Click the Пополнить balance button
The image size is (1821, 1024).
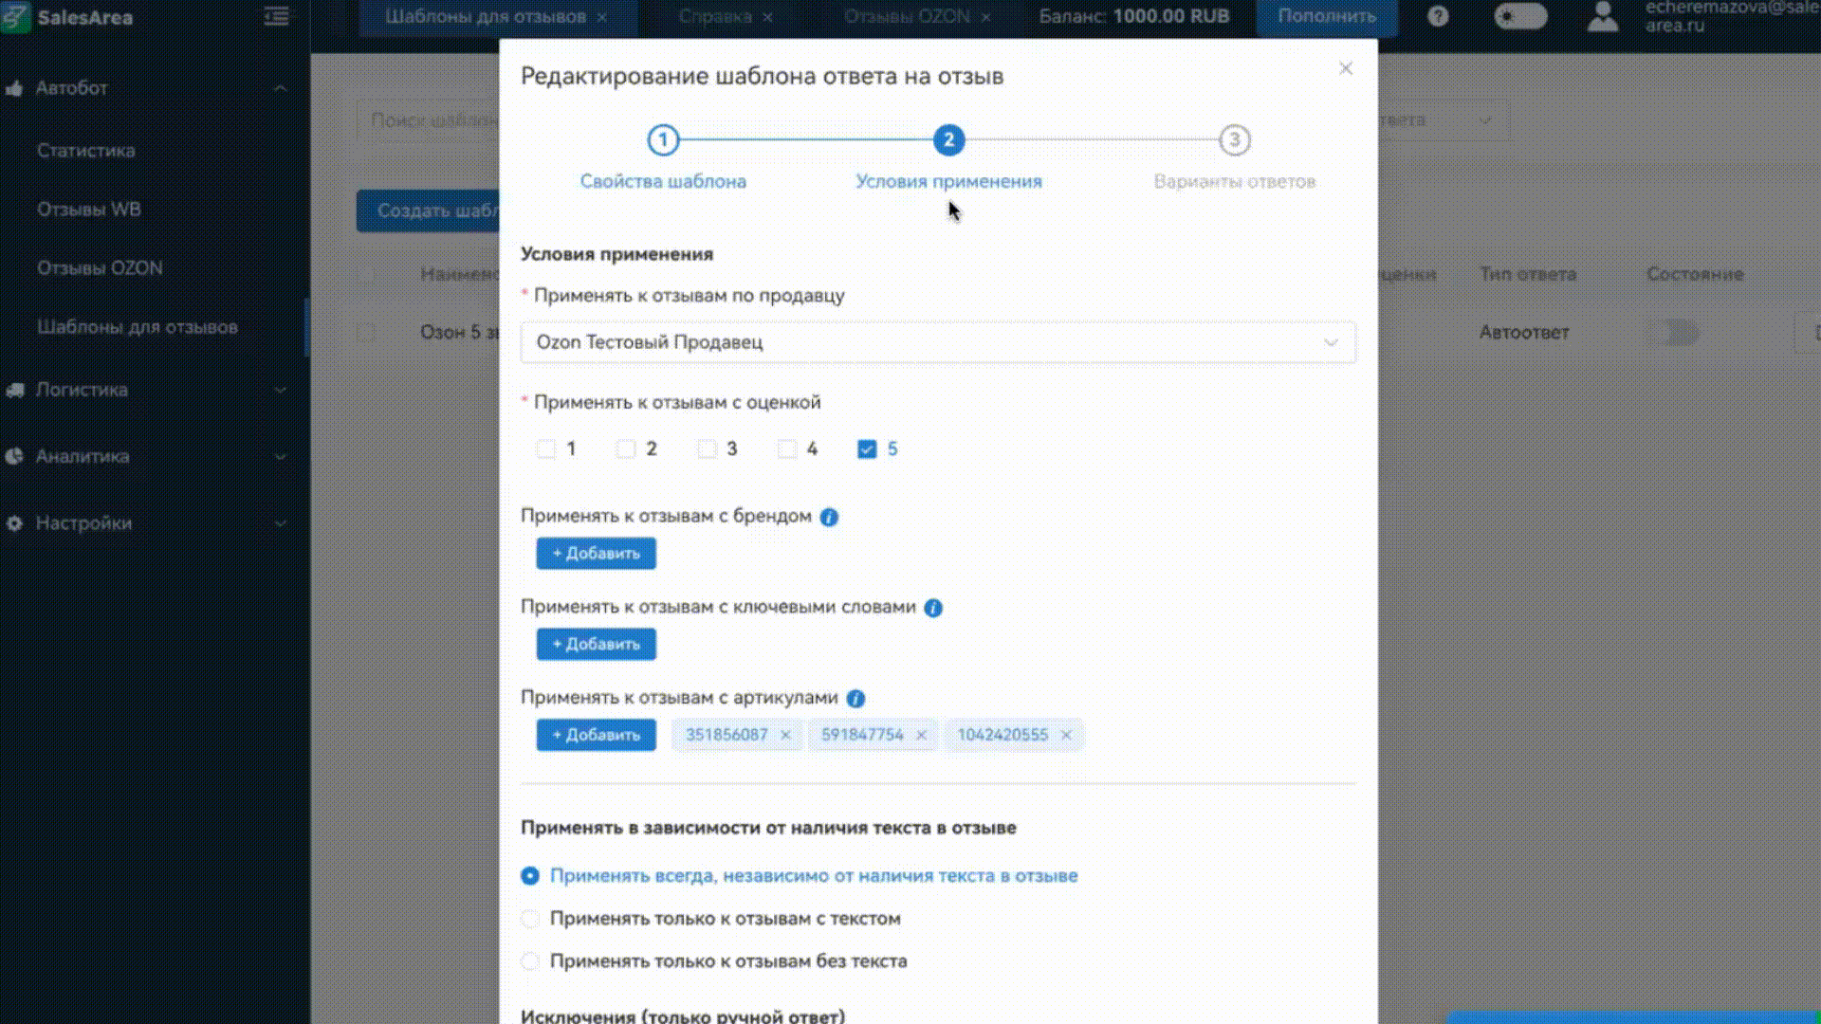[x=1327, y=17]
